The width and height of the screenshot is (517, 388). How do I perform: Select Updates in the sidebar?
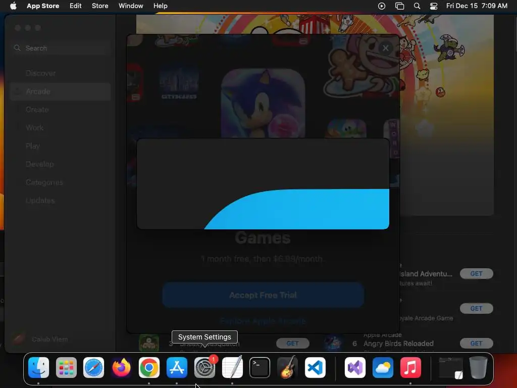(60, 200)
